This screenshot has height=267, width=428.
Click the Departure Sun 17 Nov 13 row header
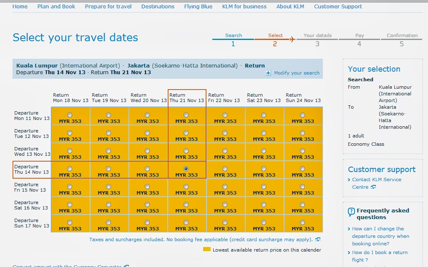32,223
